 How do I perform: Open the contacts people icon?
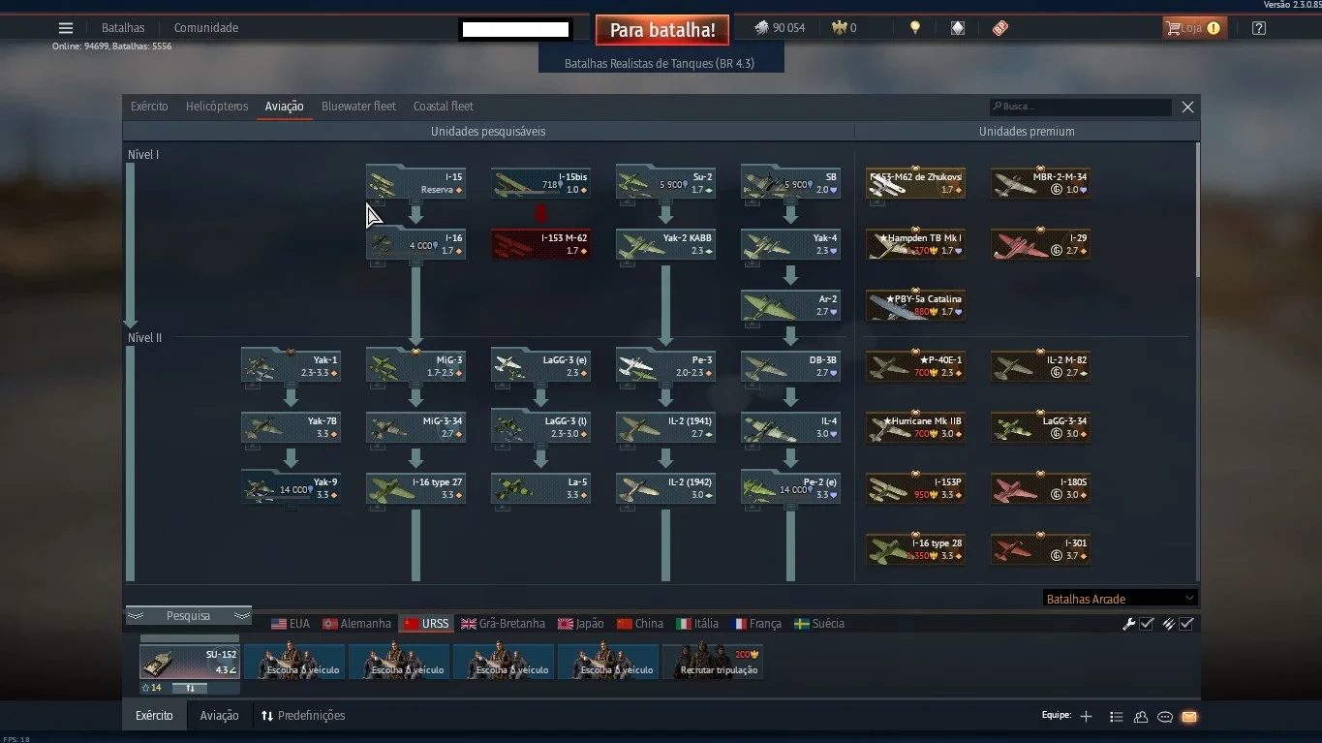coord(1141,717)
